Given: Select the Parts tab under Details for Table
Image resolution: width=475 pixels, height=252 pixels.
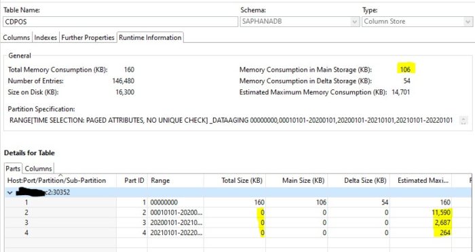Looking at the screenshot, I should pyautogui.click(x=13, y=168).
